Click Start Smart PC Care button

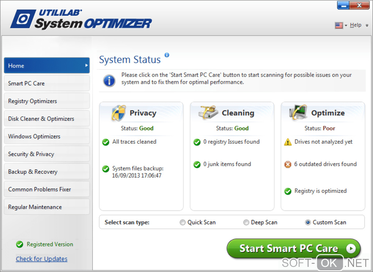coord(294,249)
